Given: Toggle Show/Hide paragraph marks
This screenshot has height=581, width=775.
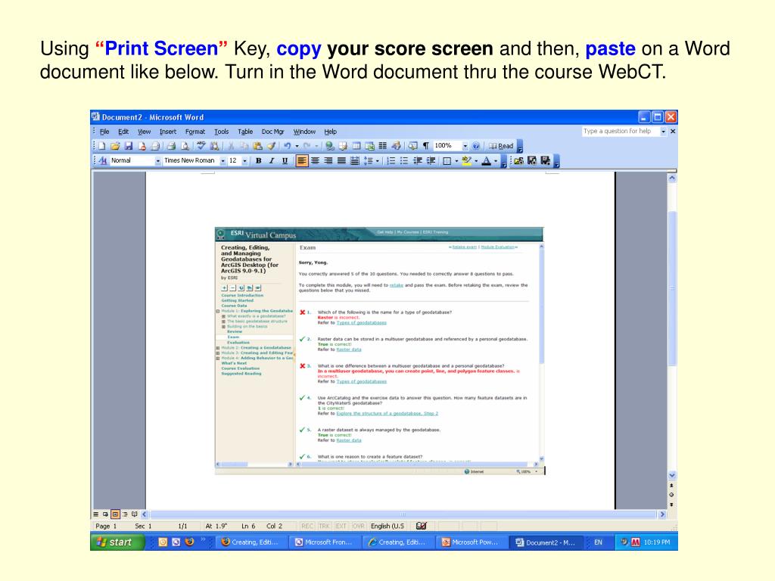Looking at the screenshot, I should click(x=425, y=146).
